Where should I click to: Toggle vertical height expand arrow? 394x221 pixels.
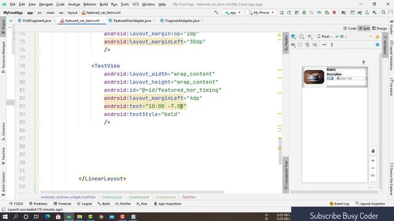(x=332, y=45)
